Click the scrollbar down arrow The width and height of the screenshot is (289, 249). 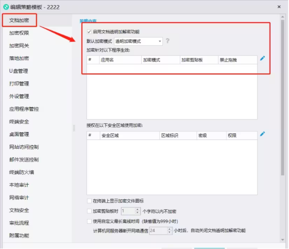(283, 240)
